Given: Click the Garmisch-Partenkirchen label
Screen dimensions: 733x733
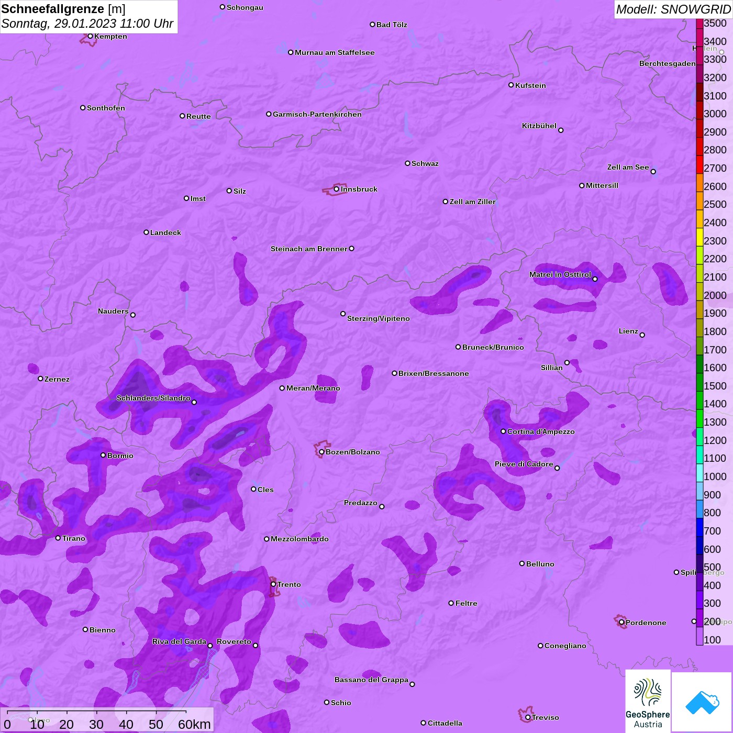Looking at the screenshot, I should 317,114.
